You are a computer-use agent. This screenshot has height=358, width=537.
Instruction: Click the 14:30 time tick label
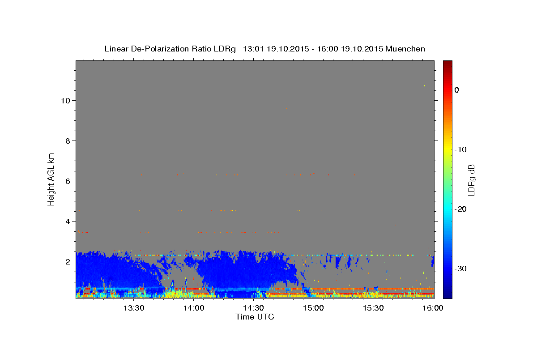coord(253,308)
